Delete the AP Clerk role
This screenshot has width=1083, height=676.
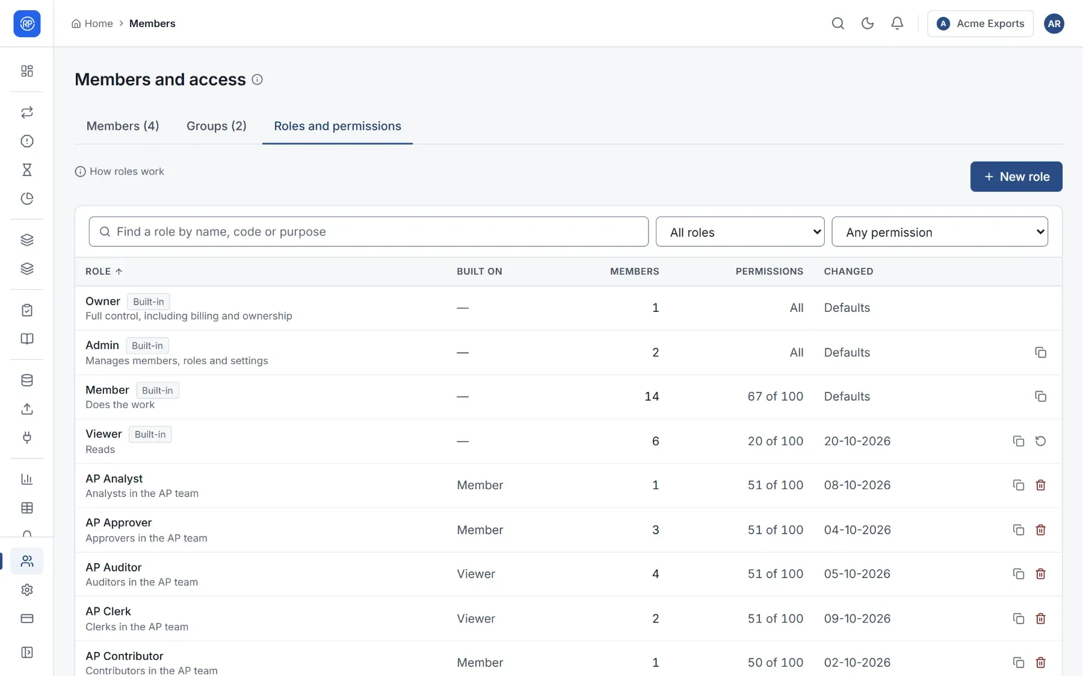tap(1040, 618)
